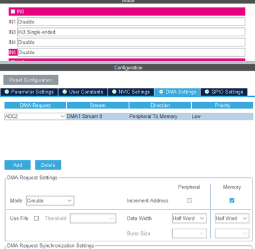Click the Reset Configuration button
Screen dimensions: 255x249
(31, 80)
